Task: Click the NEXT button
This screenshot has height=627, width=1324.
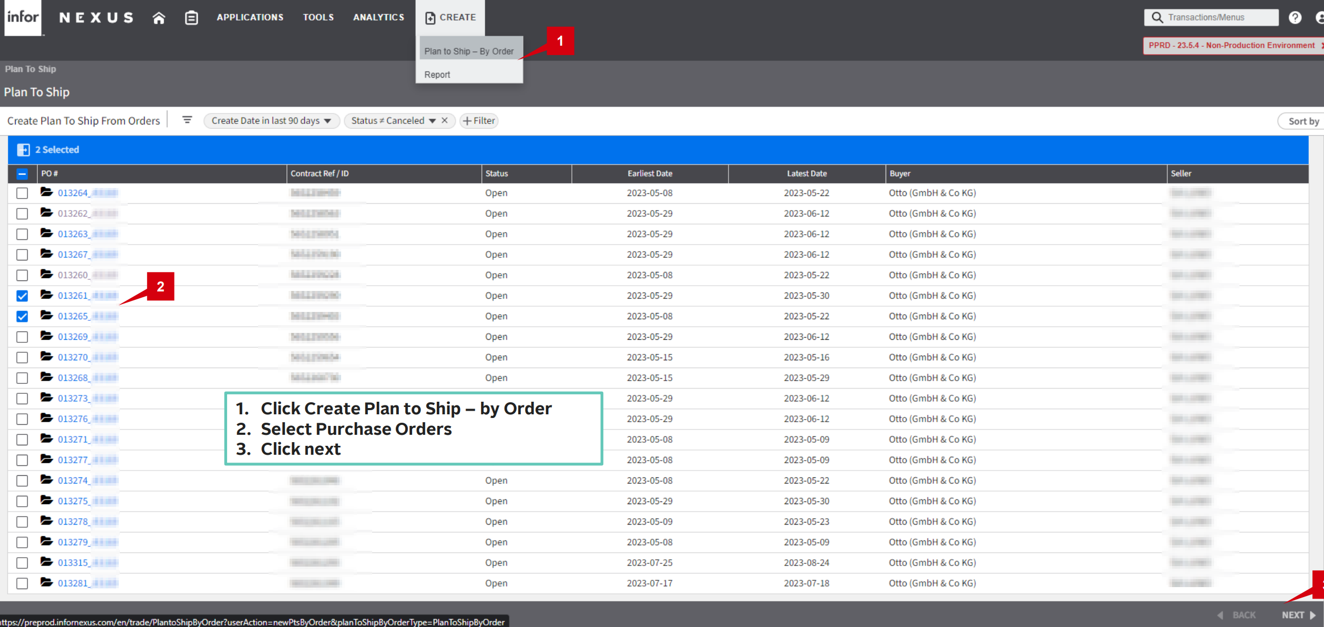Action: (x=1298, y=615)
